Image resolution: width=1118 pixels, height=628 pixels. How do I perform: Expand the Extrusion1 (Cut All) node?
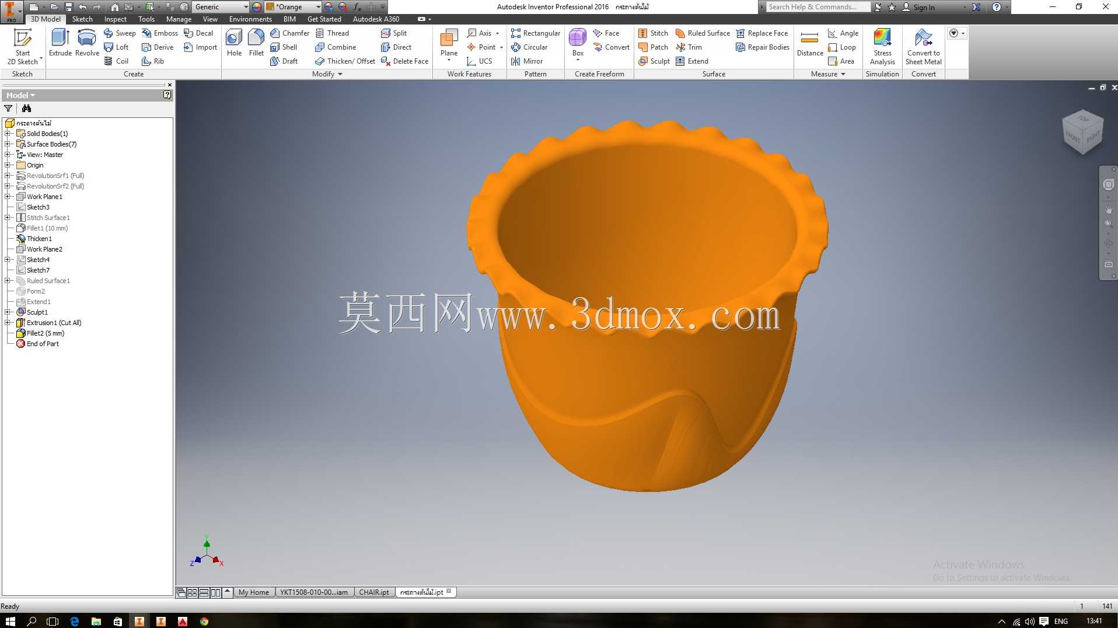click(8, 323)
